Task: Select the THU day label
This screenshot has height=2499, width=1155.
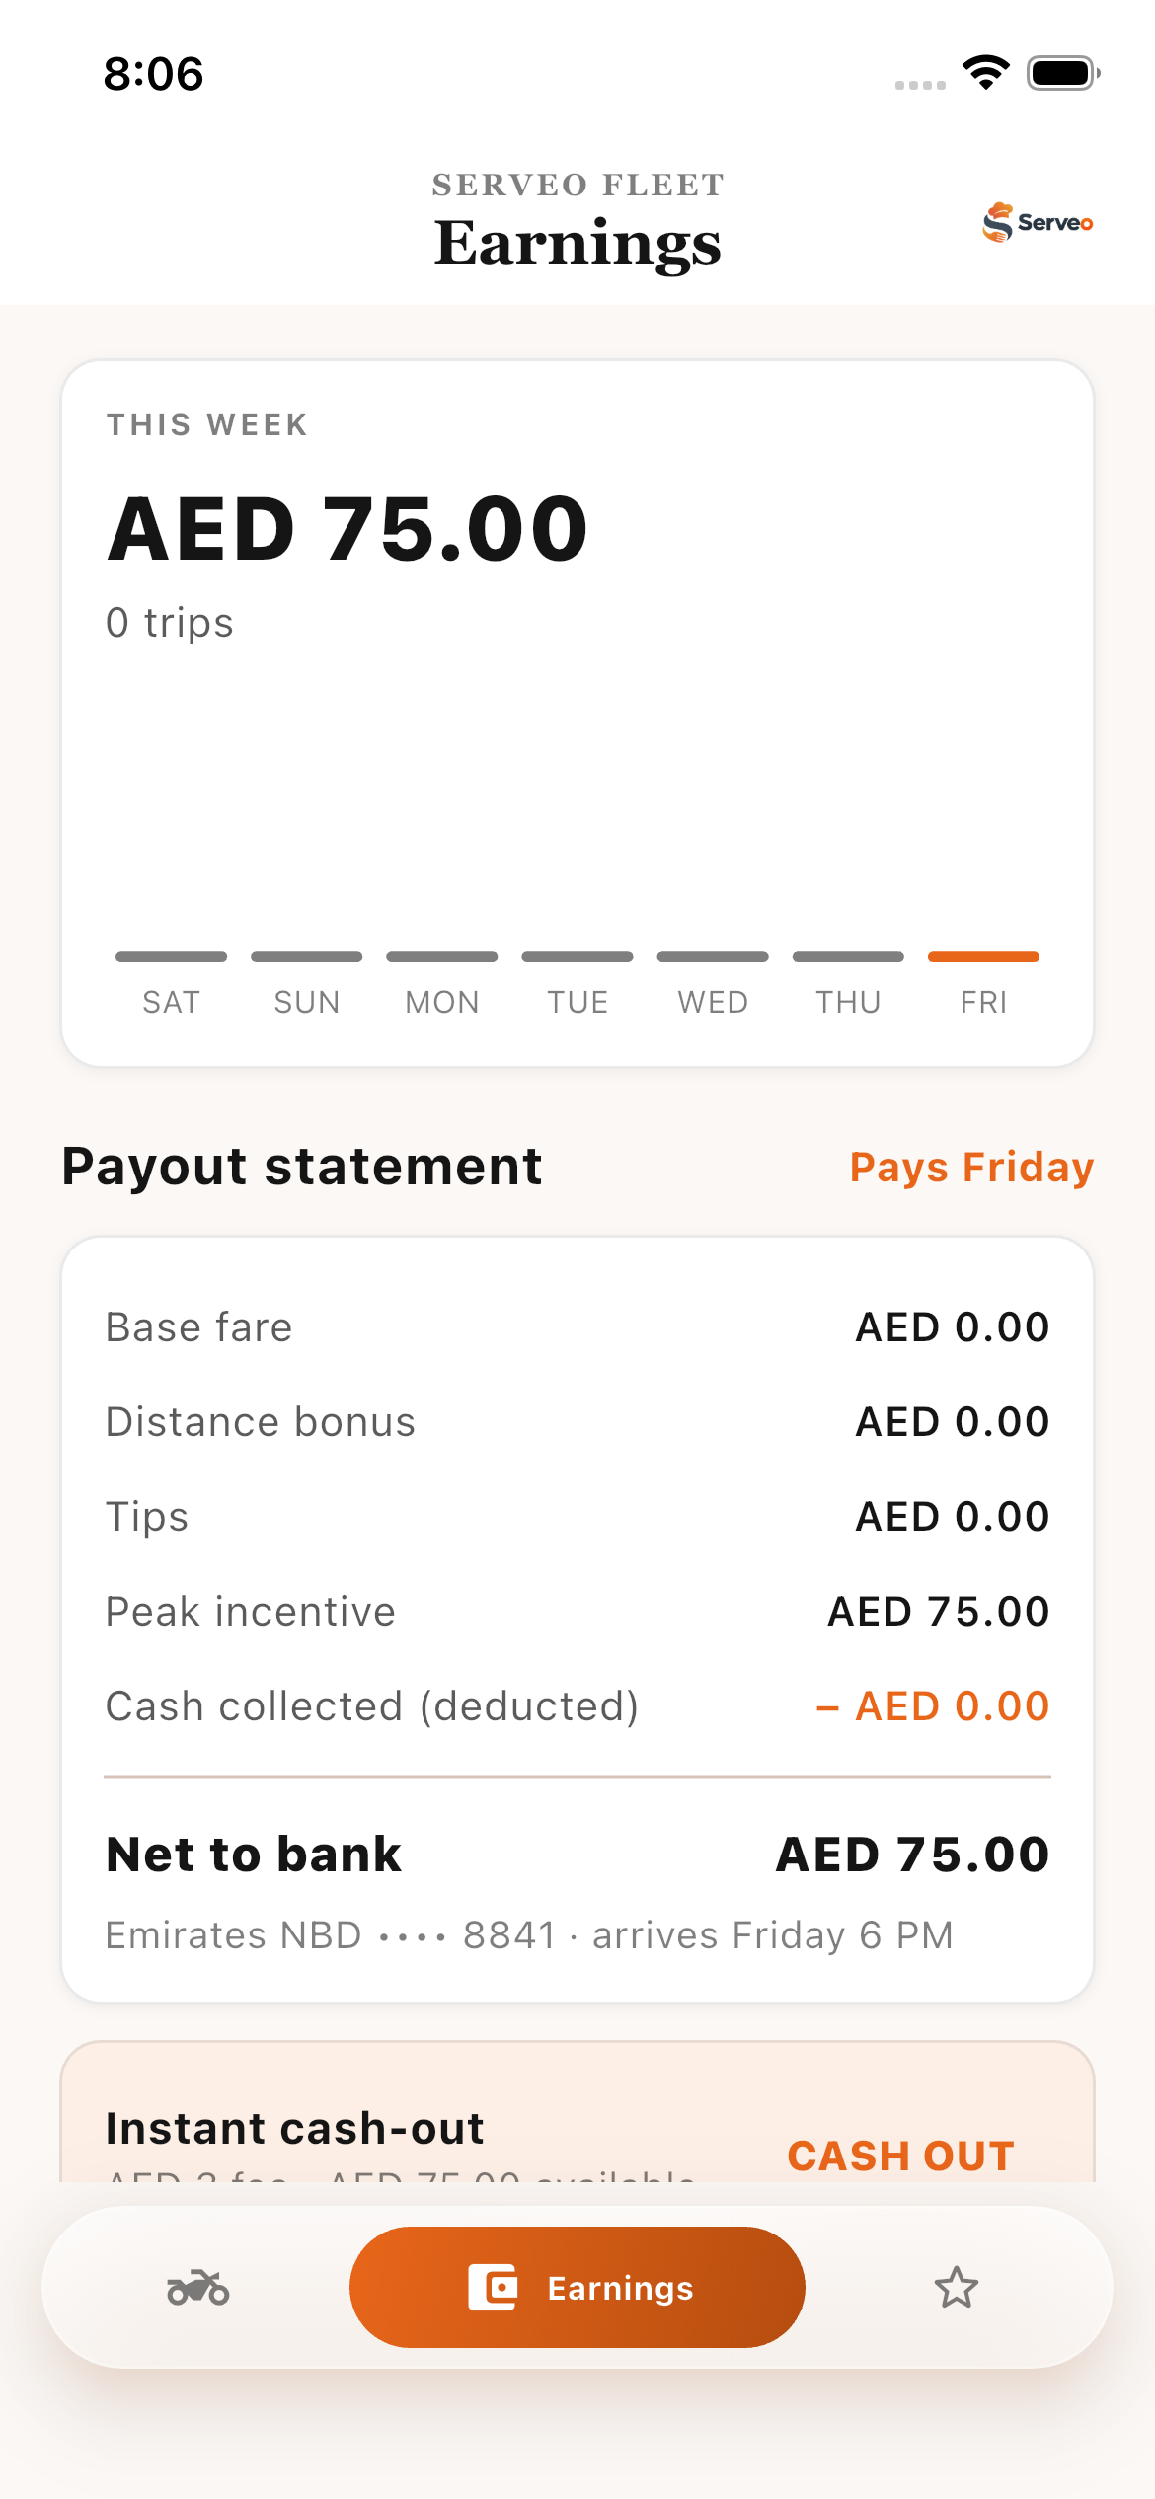Action: pyautogui.click(x=848, y=1002)
